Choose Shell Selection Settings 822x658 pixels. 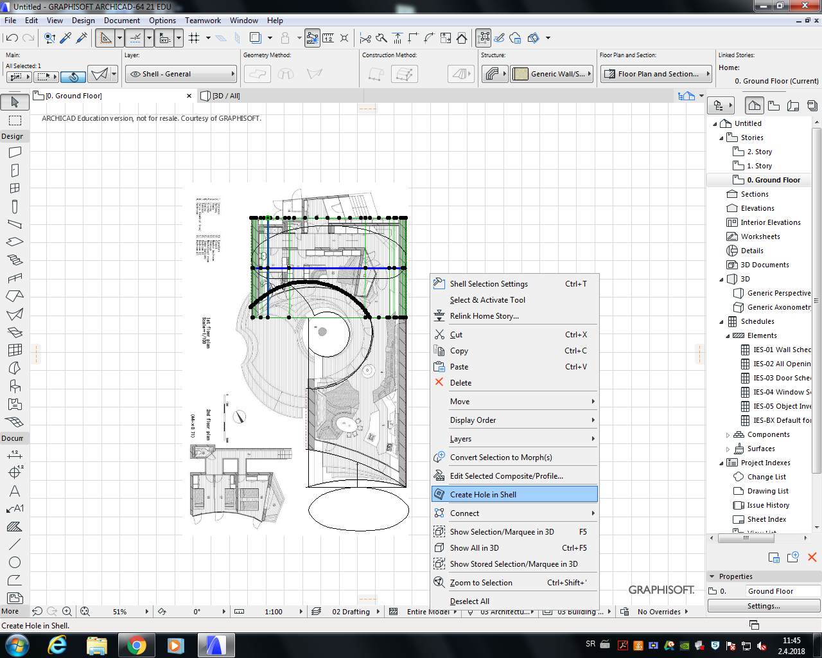pyautogui.click(x=514, y=283)
